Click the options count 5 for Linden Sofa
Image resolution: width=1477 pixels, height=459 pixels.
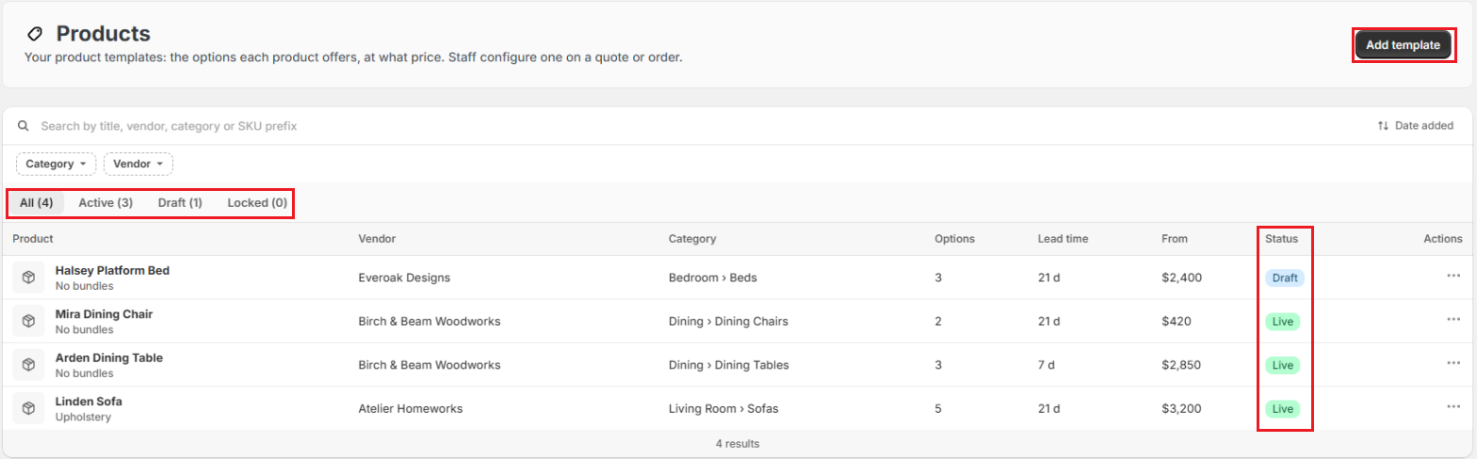pos(937,408)
